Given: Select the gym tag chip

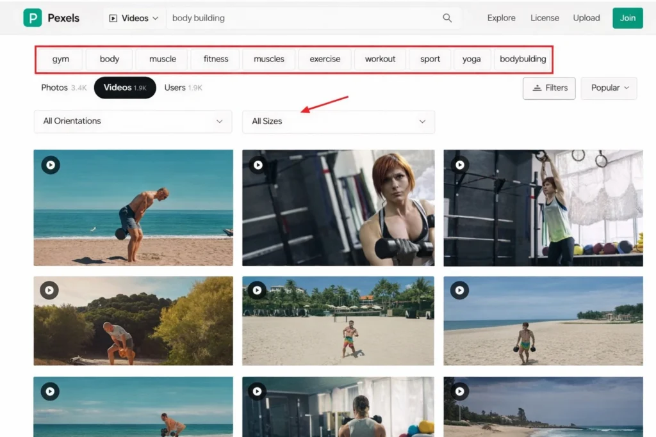Looking at the screenshot, I should click(61, 59).
